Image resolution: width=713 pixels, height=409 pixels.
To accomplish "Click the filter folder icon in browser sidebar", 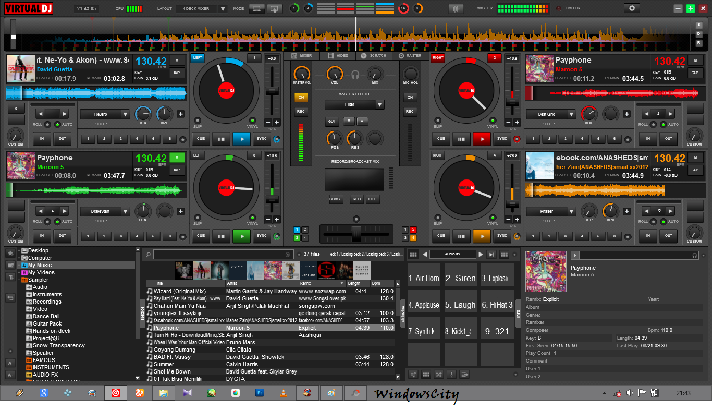I will click(x=10, y=278).
